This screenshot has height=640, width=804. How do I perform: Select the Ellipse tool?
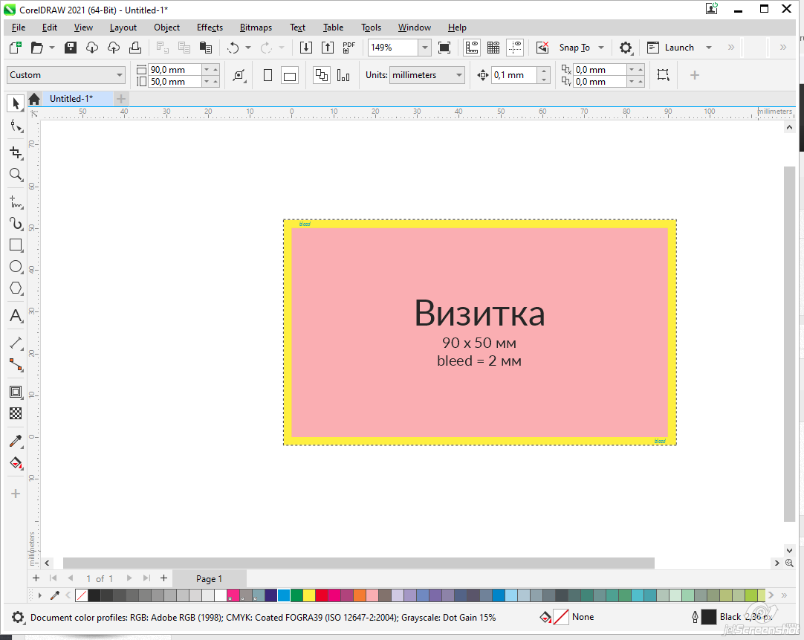pos(16,267)
